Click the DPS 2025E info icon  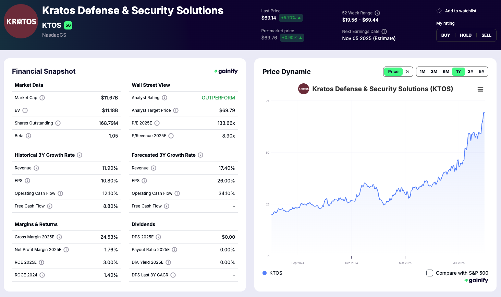click(158, 237)
